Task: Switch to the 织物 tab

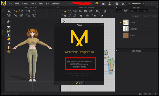Action: pos(126,11)
